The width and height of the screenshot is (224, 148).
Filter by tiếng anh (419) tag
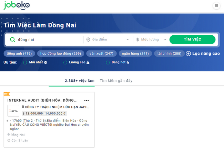point(19,54)
